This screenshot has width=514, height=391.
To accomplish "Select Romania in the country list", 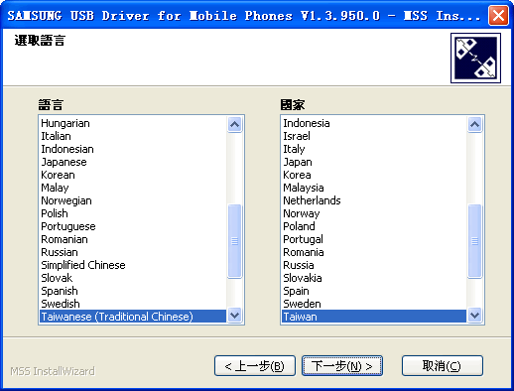I will [x=374, y=252].
